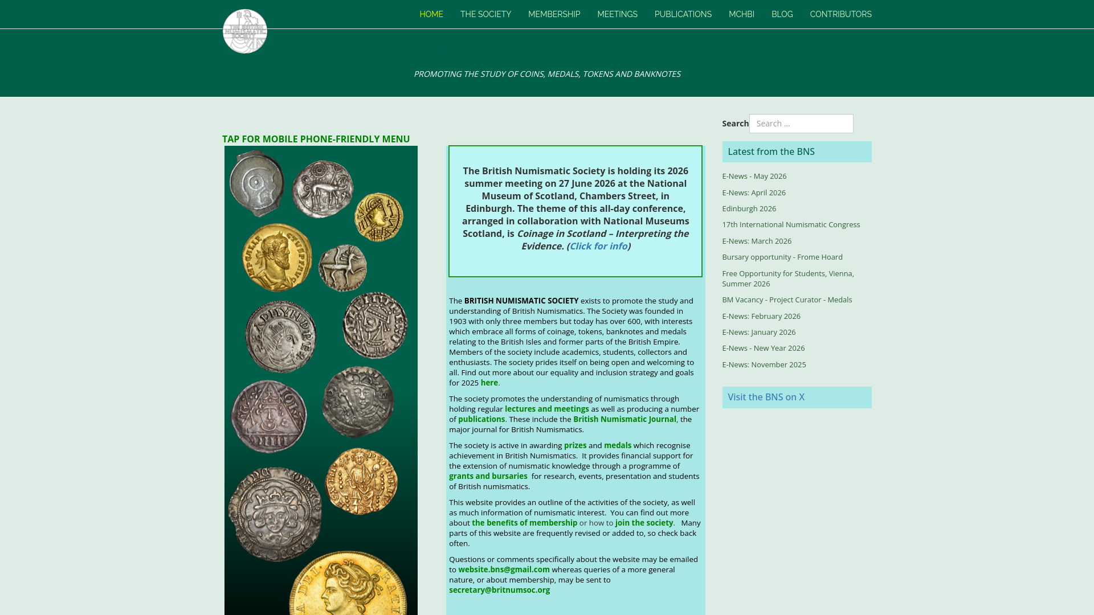Viewport: 1094px width, 615px height.
Task: Open '17th International Numismatic Congress' post
Action: tap(791, 225)
